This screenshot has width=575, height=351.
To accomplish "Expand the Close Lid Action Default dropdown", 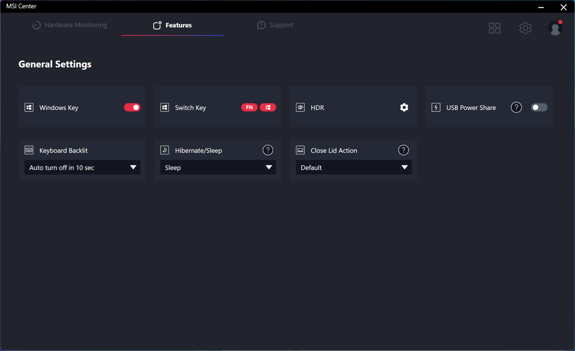I will tap(354, 167).
